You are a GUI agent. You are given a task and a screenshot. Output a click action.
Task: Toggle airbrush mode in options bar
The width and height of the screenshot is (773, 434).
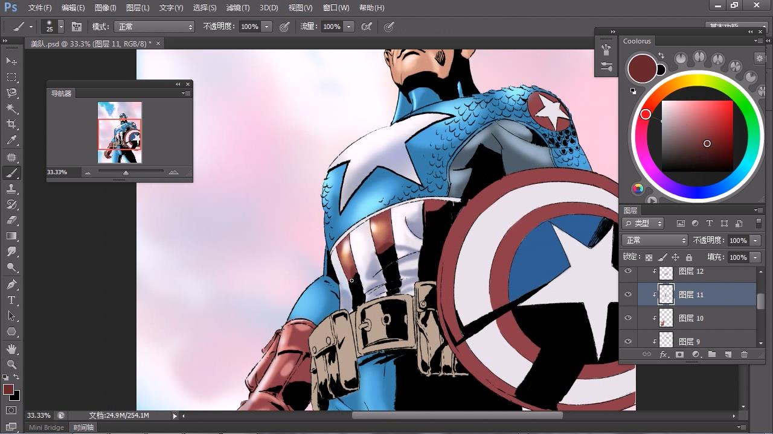[x=366, y=27]
